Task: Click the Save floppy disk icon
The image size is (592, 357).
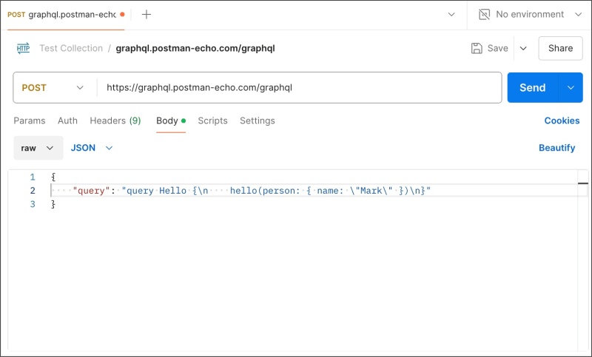Action: pos(477,48)
